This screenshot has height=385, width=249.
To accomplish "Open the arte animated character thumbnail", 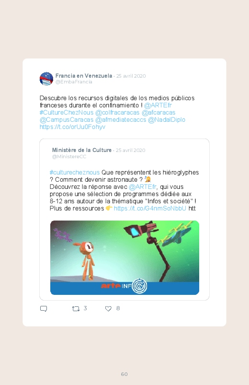I will click(124, 257).
